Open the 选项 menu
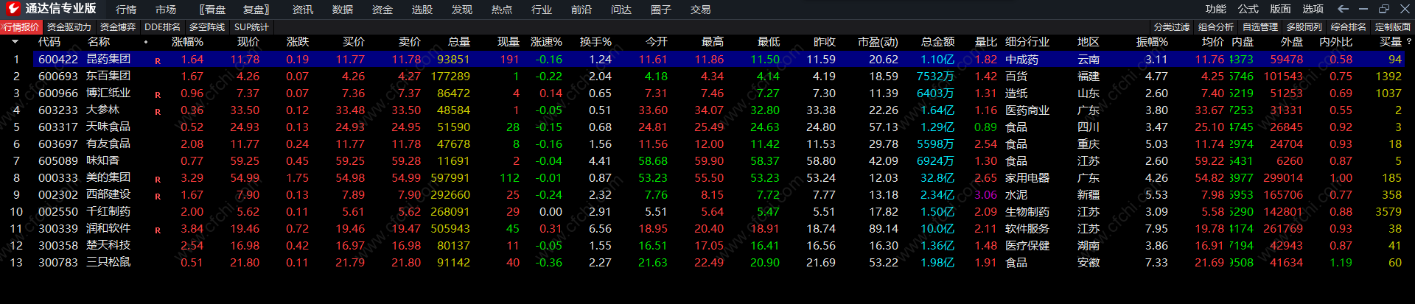Viewport: 1415px width, 304px height. tap(1313, 9)
